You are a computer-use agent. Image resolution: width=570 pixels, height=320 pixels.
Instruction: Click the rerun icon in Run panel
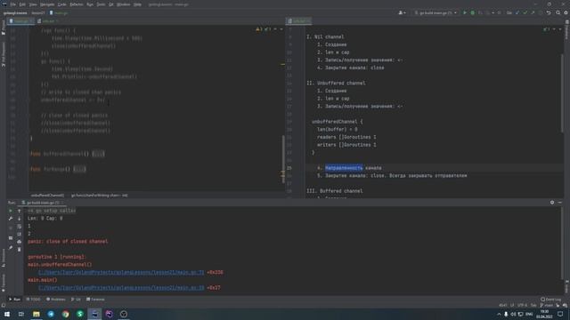(11, 211)
